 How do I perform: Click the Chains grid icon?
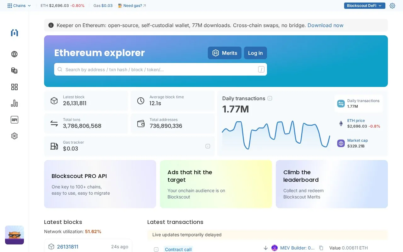click(10, 6)
